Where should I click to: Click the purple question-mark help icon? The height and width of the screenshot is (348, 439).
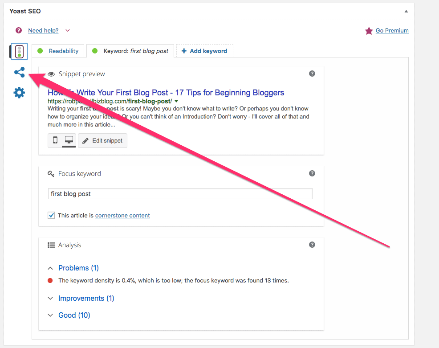point(19,30)
